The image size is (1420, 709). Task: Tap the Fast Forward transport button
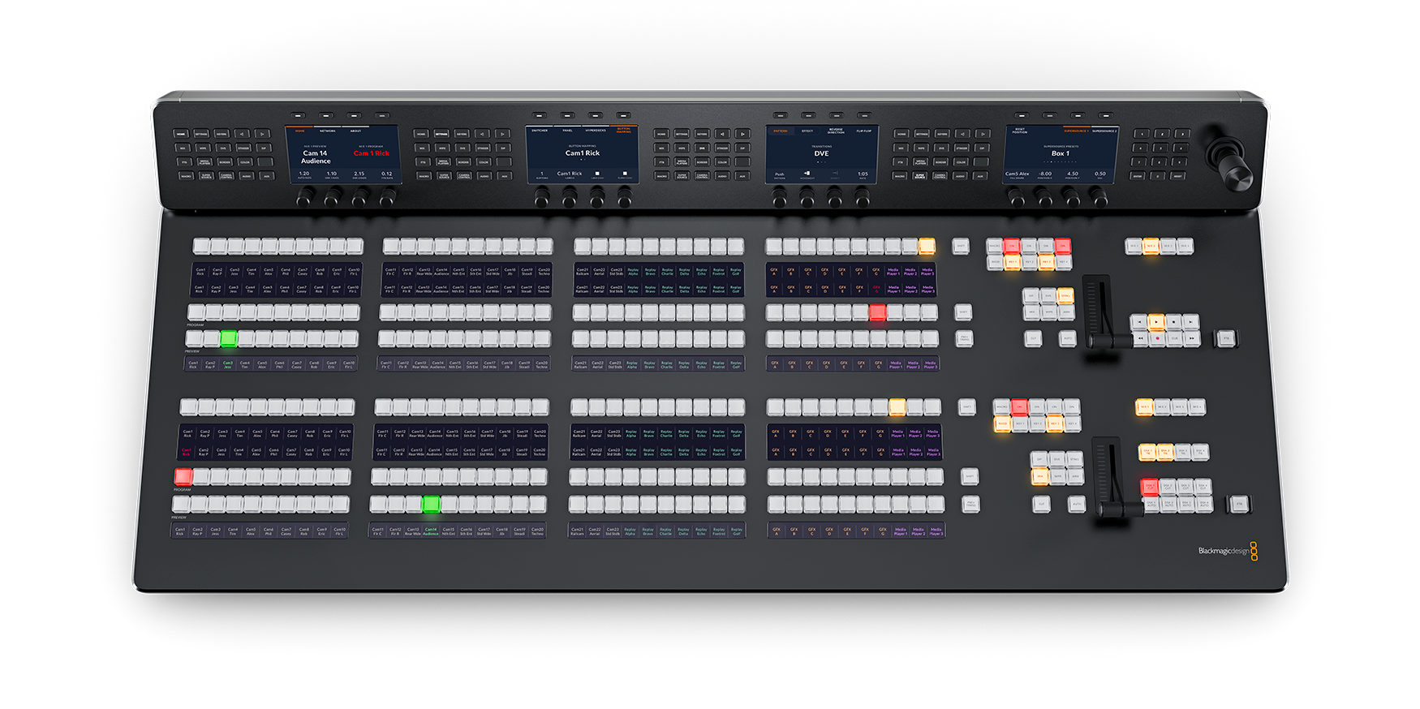[1191, 338]
